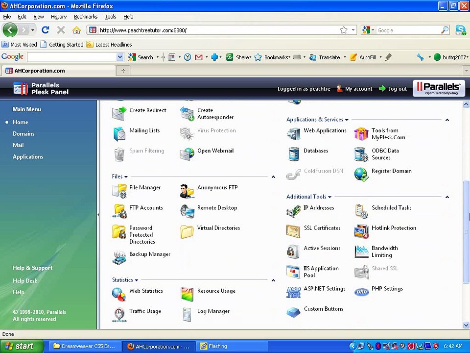Viewport: 470px width, 353px height.
Task: Open the Databases icon
Action: [x=293, y=154]
